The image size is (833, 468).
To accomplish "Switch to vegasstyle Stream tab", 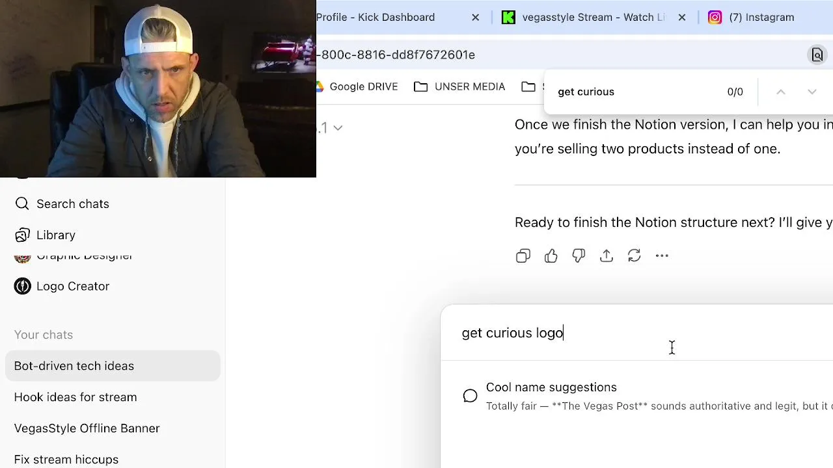I will pyautogui.click(x=594, y=18).
